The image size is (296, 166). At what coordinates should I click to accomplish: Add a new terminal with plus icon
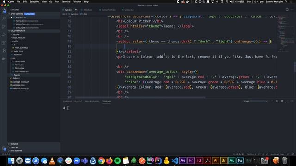pos(272,101)
